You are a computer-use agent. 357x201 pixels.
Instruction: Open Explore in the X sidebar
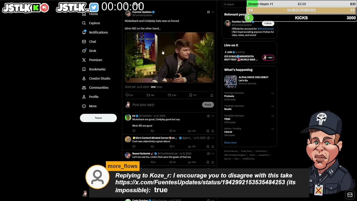pyautogui.click(x=94, y=23)
